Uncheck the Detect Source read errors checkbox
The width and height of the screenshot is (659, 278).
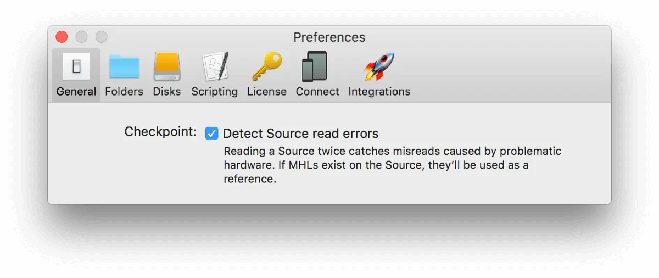pyautogui.click(x=211, y=134)
